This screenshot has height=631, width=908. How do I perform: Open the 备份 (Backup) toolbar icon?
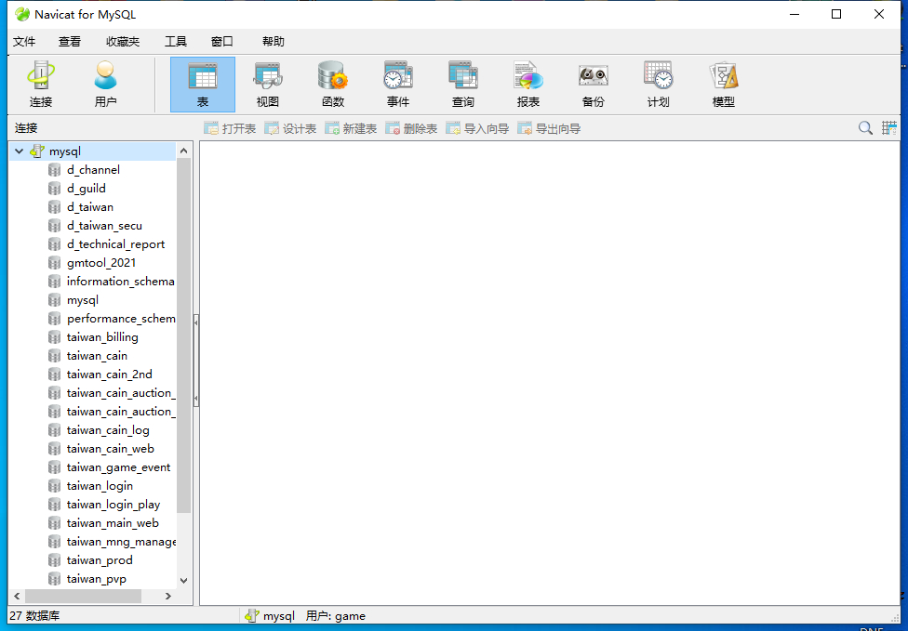(593, 85)
